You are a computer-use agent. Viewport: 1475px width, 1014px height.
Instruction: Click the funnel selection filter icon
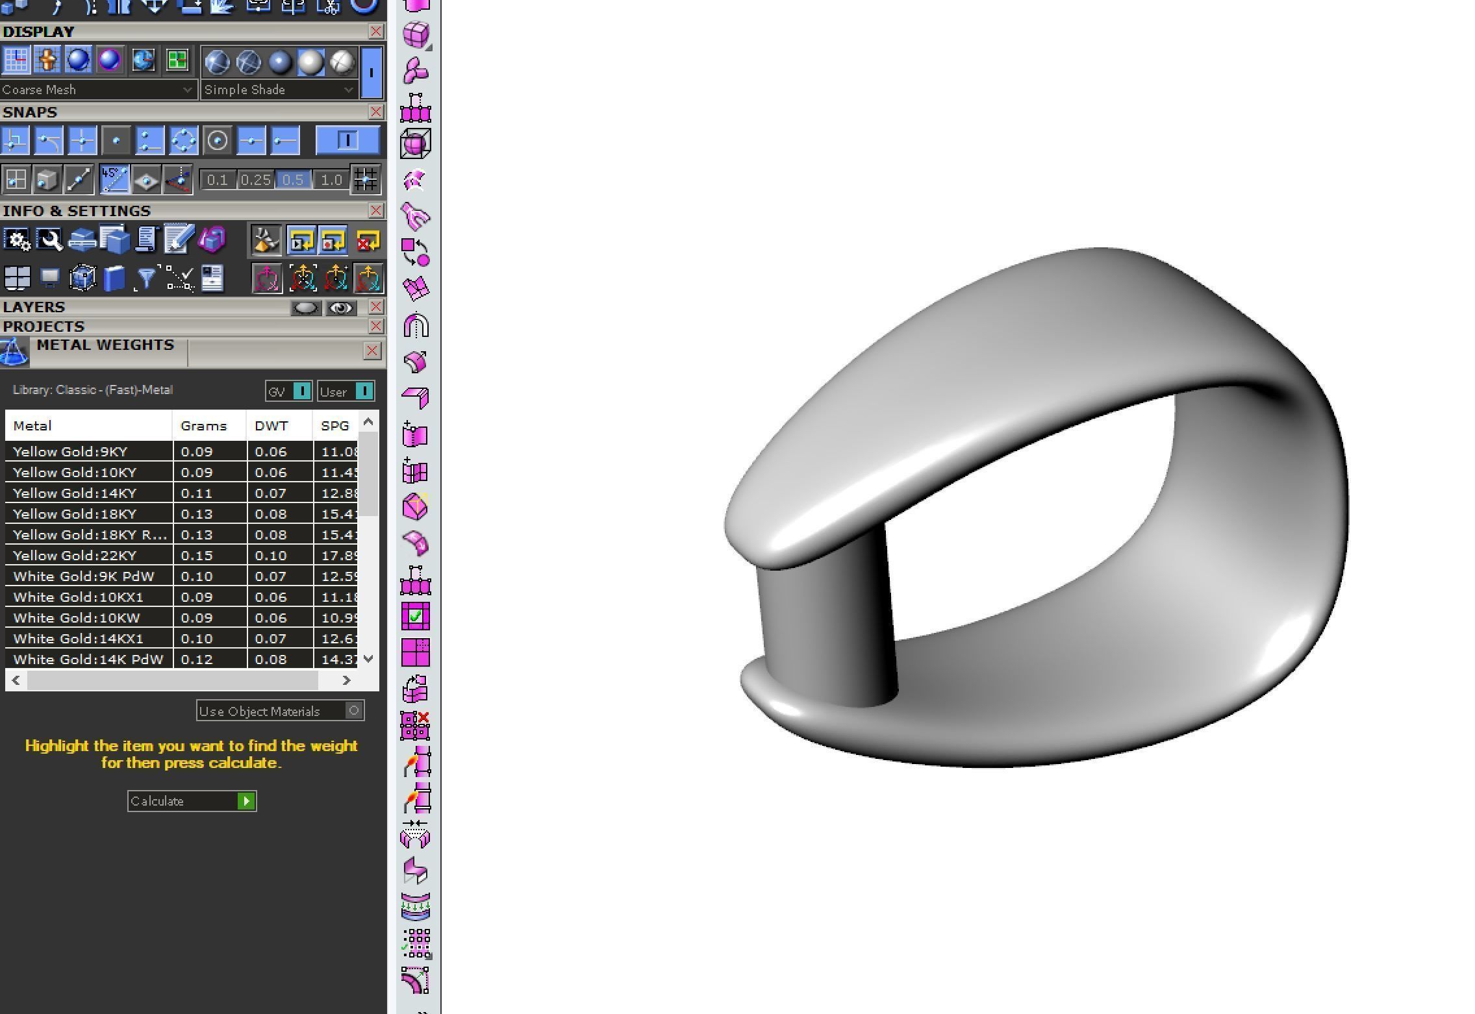147,278
